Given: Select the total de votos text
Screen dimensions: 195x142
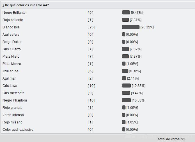Looking at the screenshot, I should [x=172, y=139].
